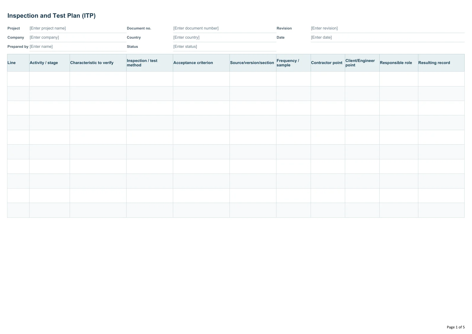Click the Project name input field

click(78, 28)
